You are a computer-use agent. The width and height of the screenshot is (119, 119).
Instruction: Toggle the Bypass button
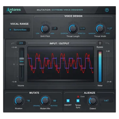[100, 43]
